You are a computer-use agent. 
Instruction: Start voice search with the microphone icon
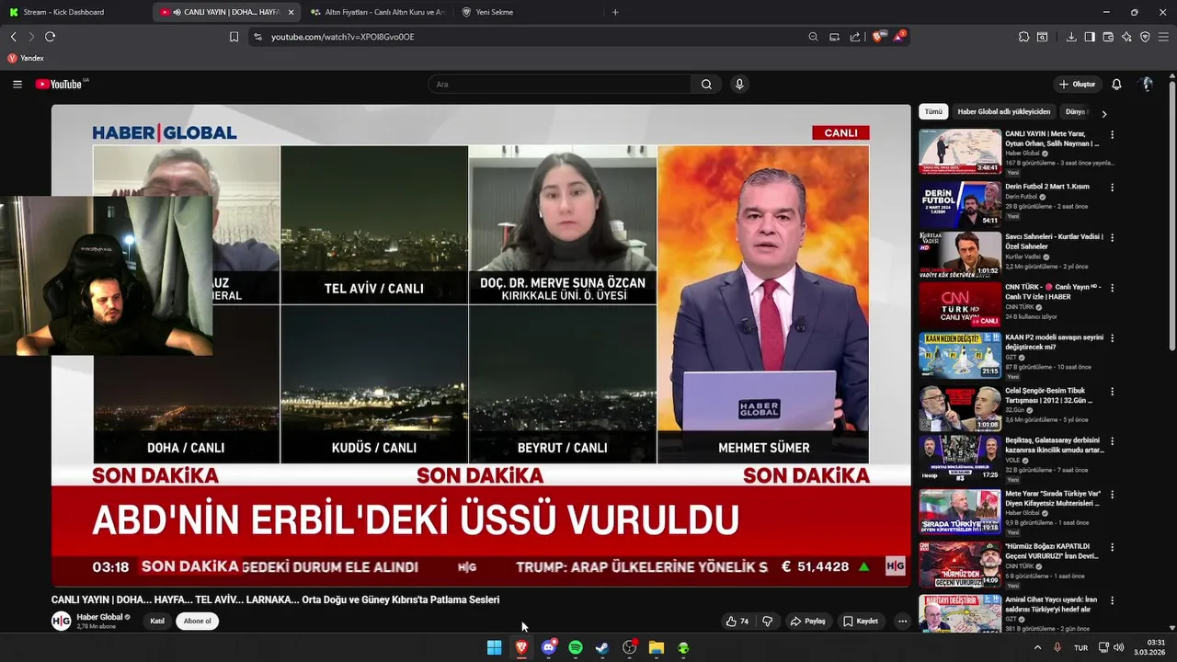pyautogui.click(x=739, y=84)
